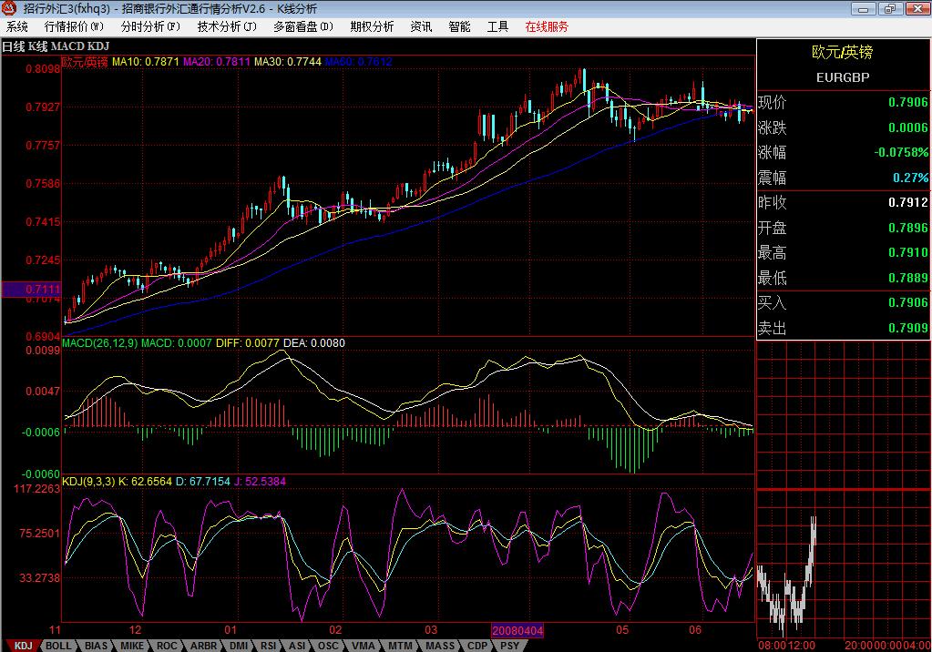The height and width of the screenshot is (652, 932).
Task: Open the 行情报价 menu
Action: 74,26
